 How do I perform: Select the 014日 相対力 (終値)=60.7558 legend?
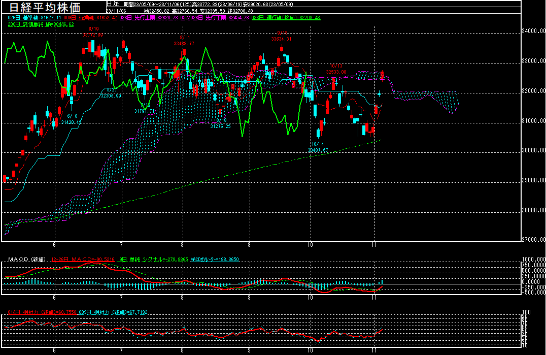point(42,312)
